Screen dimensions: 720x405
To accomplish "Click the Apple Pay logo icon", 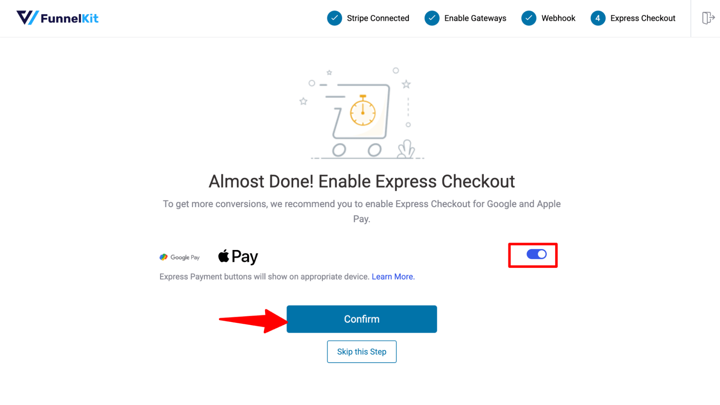I will tap(237, 256).
